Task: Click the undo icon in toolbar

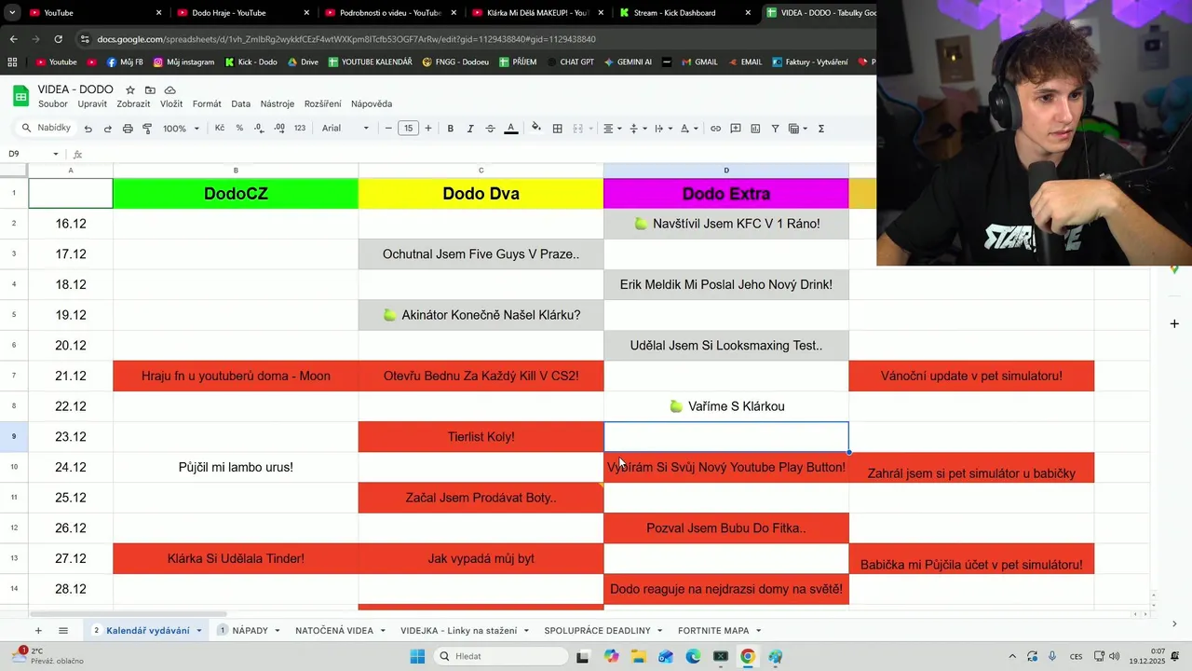Action: pos(88,129)
